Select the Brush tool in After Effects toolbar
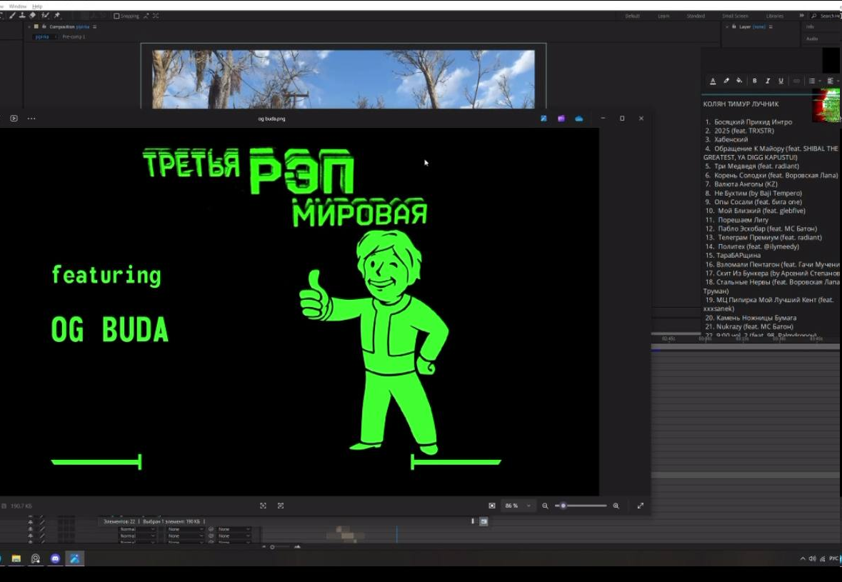 point(12,16)
